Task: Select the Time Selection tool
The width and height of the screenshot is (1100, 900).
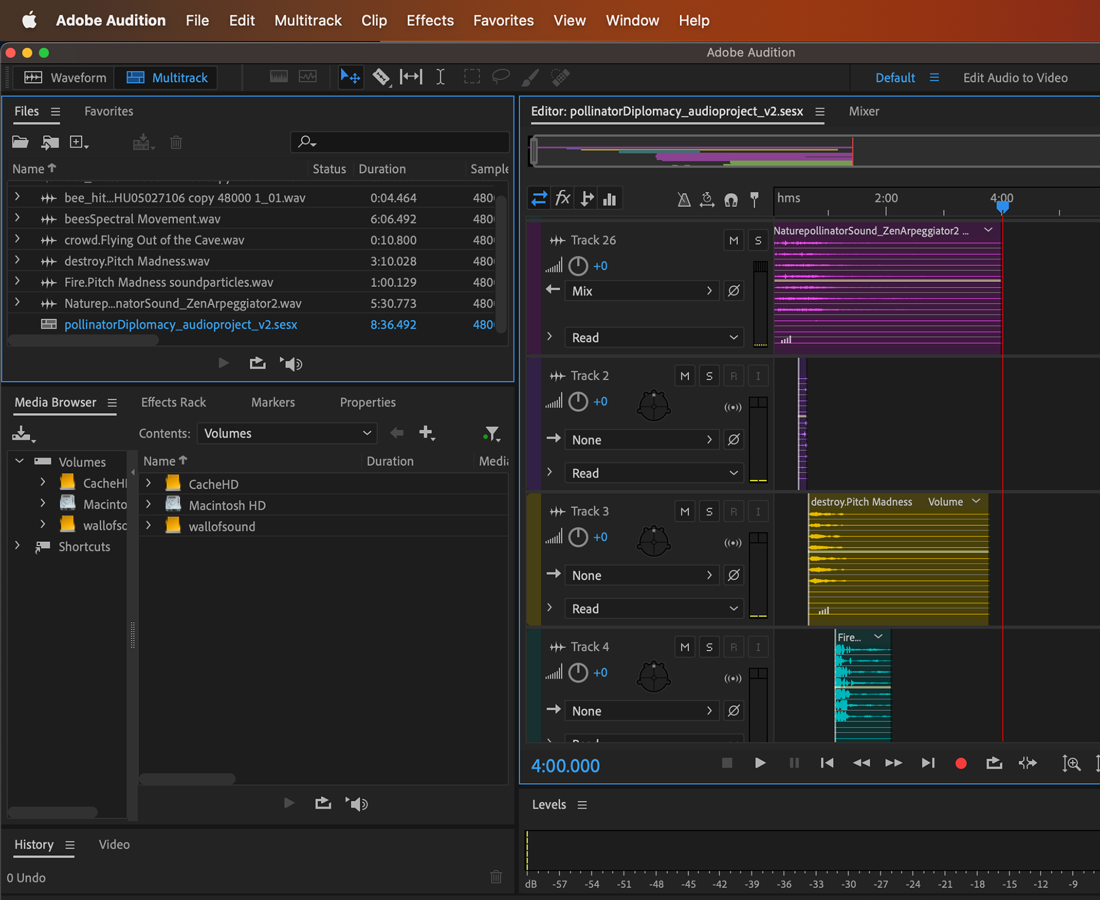Action: (440, 77)
